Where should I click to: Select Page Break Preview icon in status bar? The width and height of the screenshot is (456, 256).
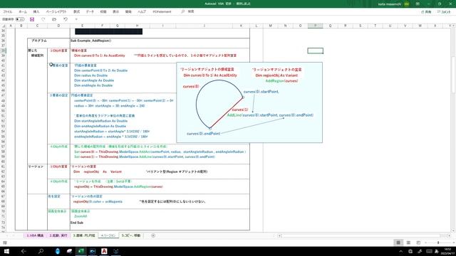418,242
